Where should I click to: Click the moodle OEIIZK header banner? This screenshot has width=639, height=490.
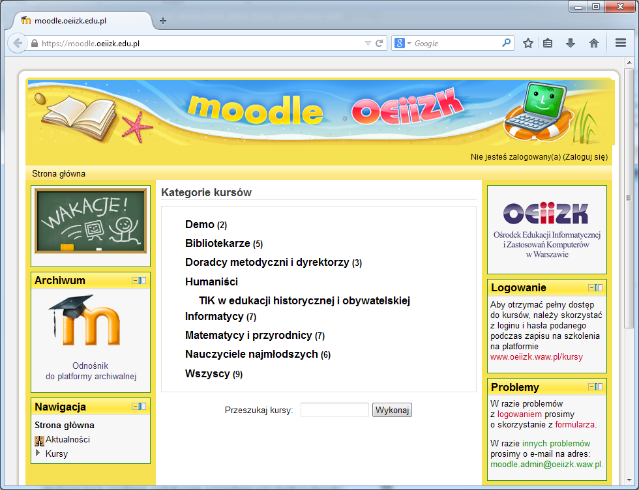click(x=319, y=113)
